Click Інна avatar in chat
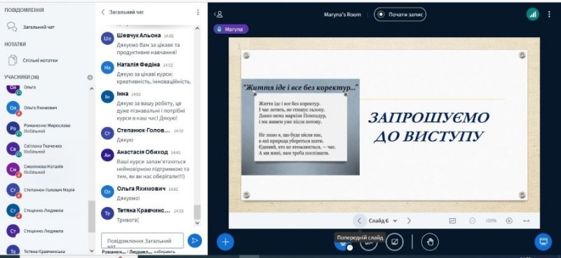 pos(107,97)
